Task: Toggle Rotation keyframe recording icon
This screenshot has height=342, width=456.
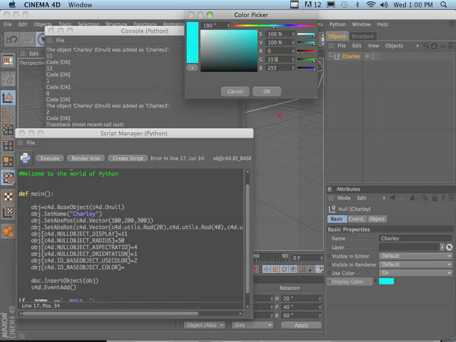Action: [284, 269]
